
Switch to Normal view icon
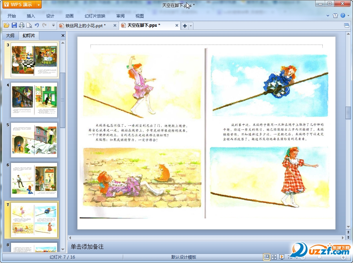pyautogui.click(x=267, y=257)
